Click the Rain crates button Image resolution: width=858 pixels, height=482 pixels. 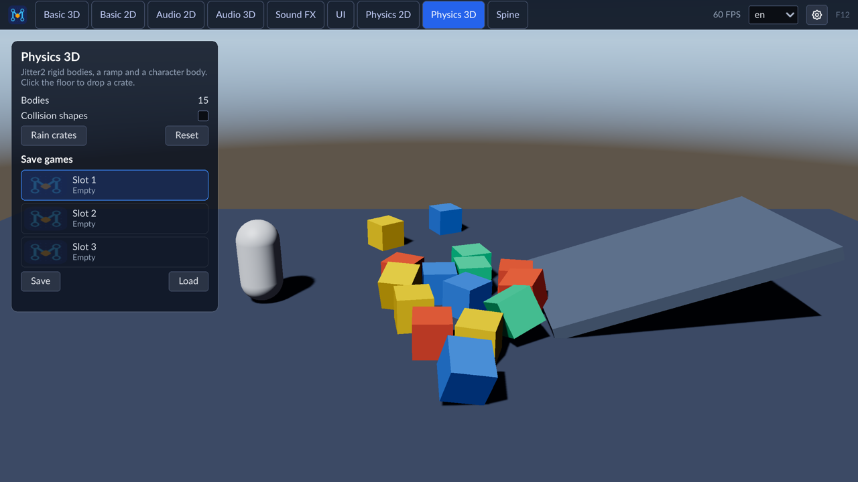[x=54, y=135]
